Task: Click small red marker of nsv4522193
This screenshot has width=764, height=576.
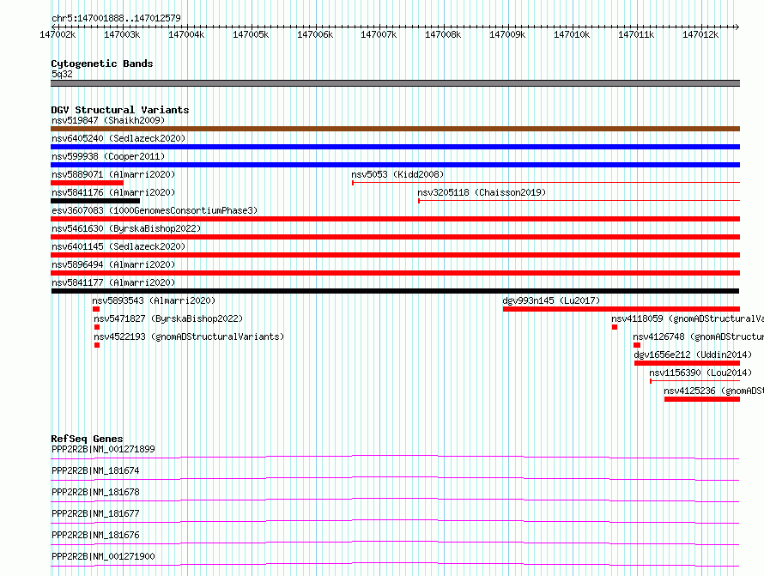Action: (97, 345)
